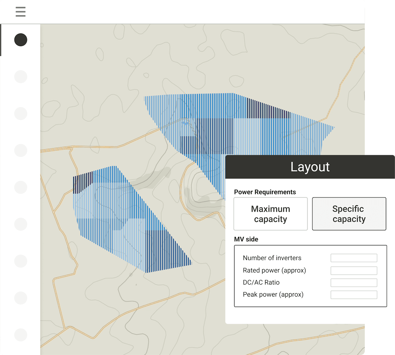Focus the Number of inverters field
The width and height of the screenshot is (395, 355).
point(354,258)
